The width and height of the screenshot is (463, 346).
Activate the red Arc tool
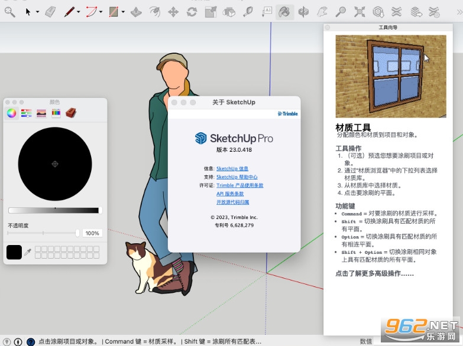point(91,12)
